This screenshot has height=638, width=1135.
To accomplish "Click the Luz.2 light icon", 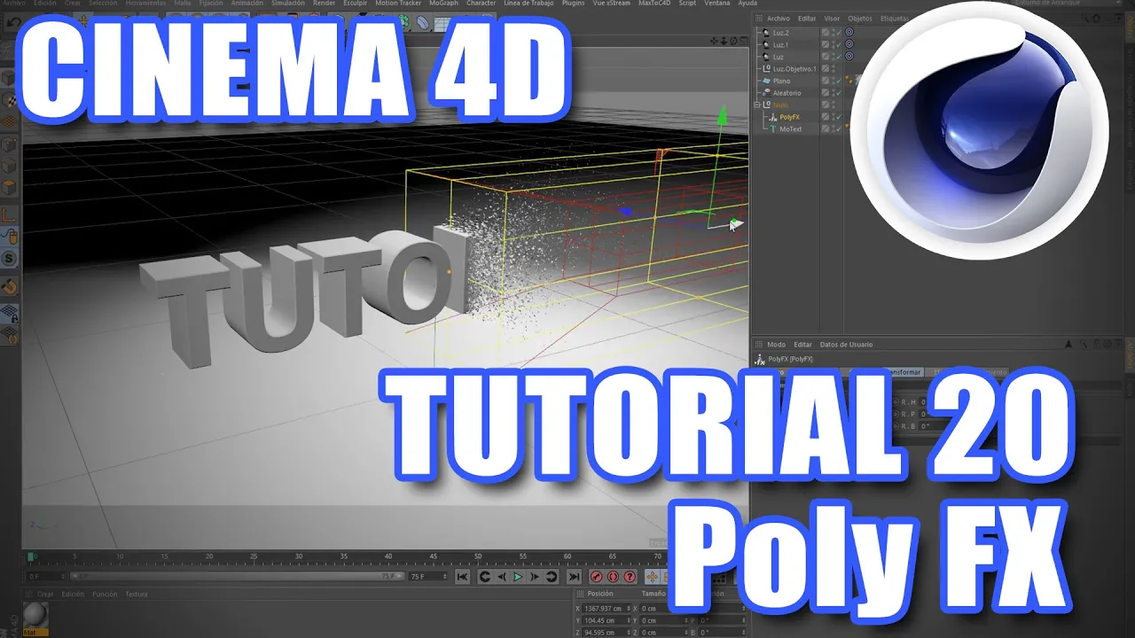I will pyautogui.click(x=767, y=32).
